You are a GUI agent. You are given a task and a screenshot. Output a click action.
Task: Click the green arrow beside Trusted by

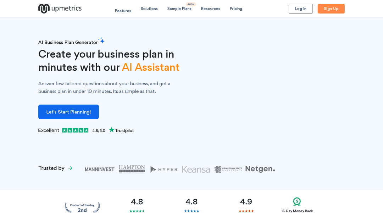click(x=70, y=168)
